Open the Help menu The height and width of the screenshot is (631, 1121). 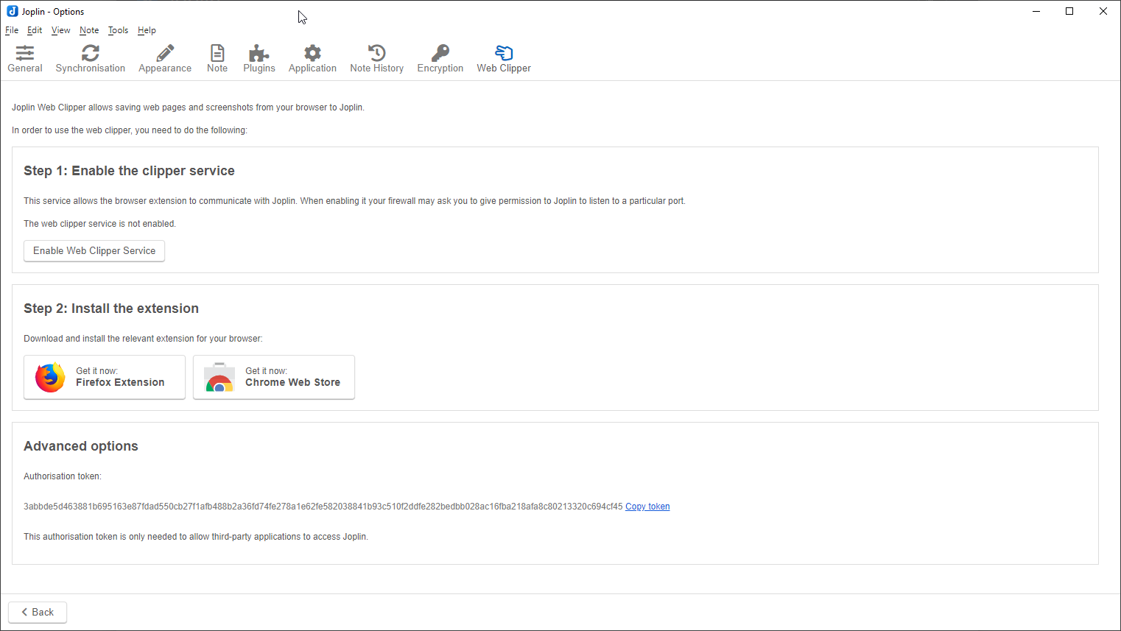coord(147,30)
